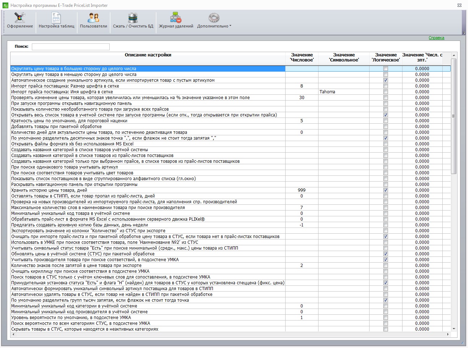
Task: Click the Дополнительно gear icon
Action: pos(214,18)
